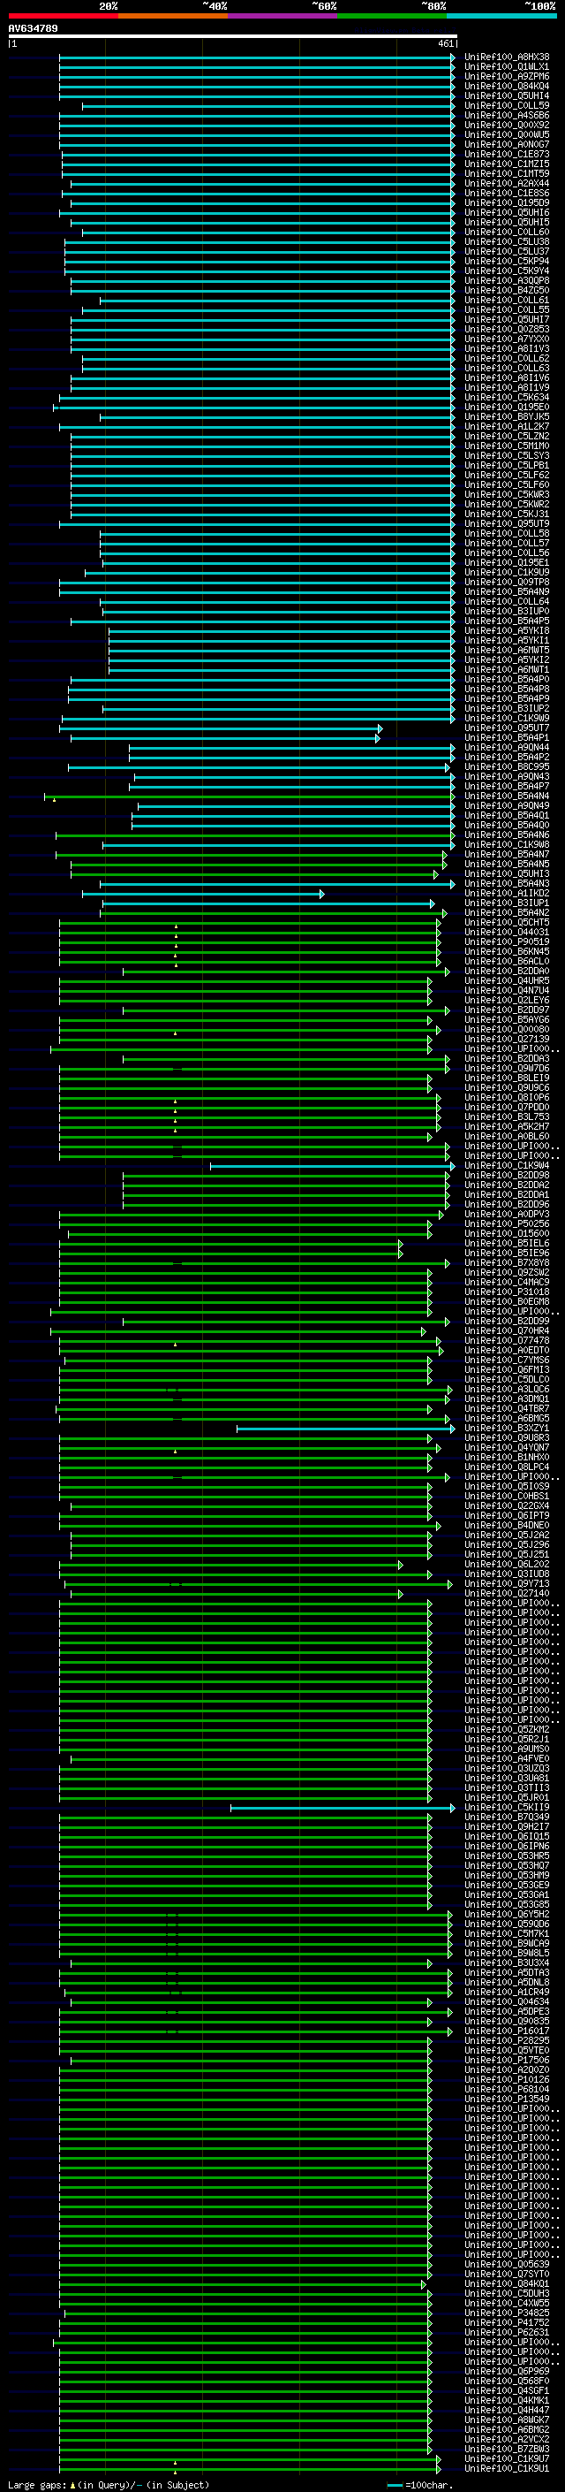Click the red ~20% identity legend segment

click(x=63, y=17)
